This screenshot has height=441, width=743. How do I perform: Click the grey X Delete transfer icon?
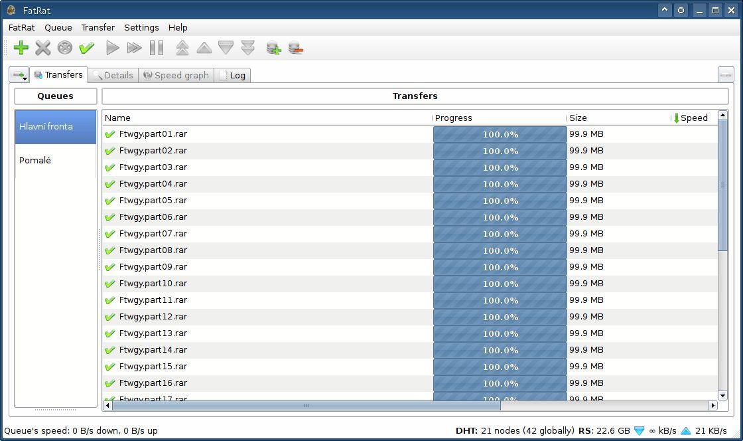pyautogui.click(x=42, y=47)
